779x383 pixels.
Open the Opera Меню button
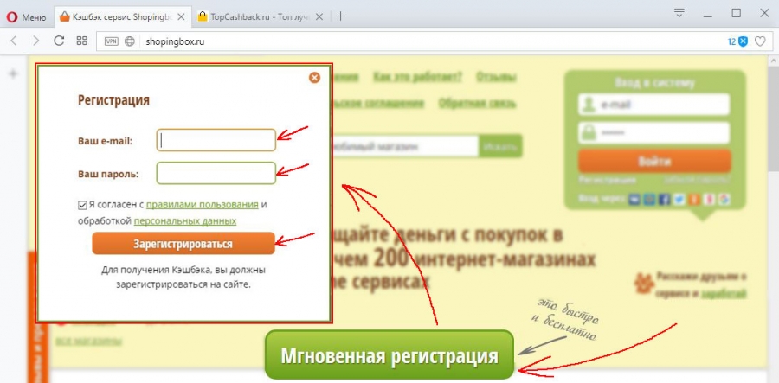tap(27, 17)
